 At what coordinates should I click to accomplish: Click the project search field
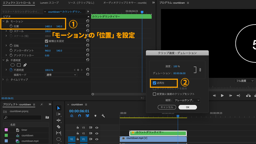[x=22, y=117]
